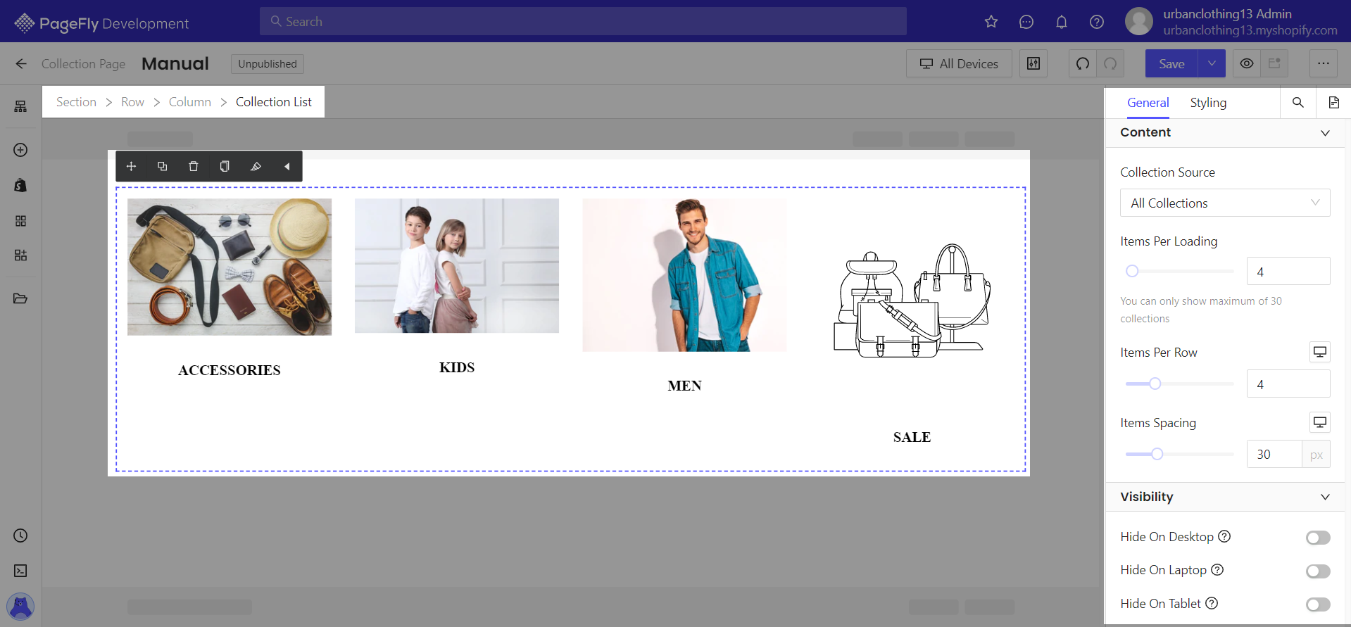Collapse the Visibility section

(1325, 497)
